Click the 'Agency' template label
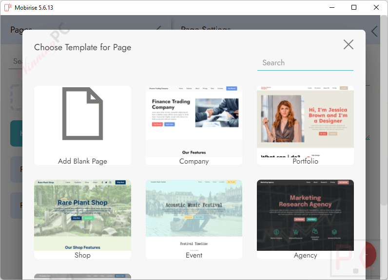The image size is (388, 280). coord(305,255)
